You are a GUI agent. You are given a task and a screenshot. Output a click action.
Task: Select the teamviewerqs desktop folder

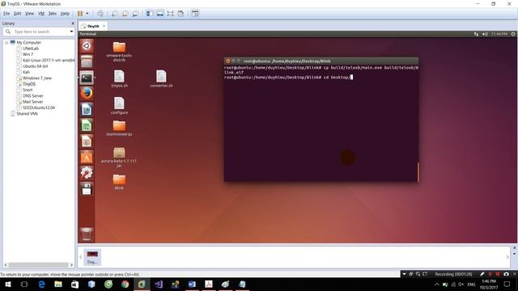(119, 129)
